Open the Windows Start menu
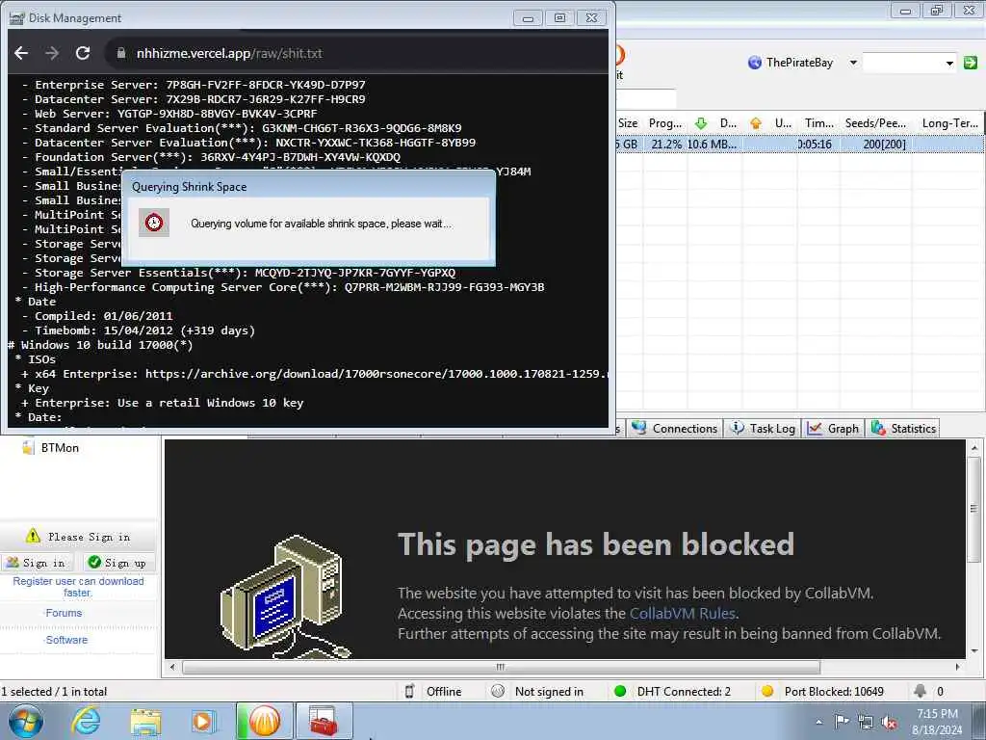986x740 pixels. point(25,721)
